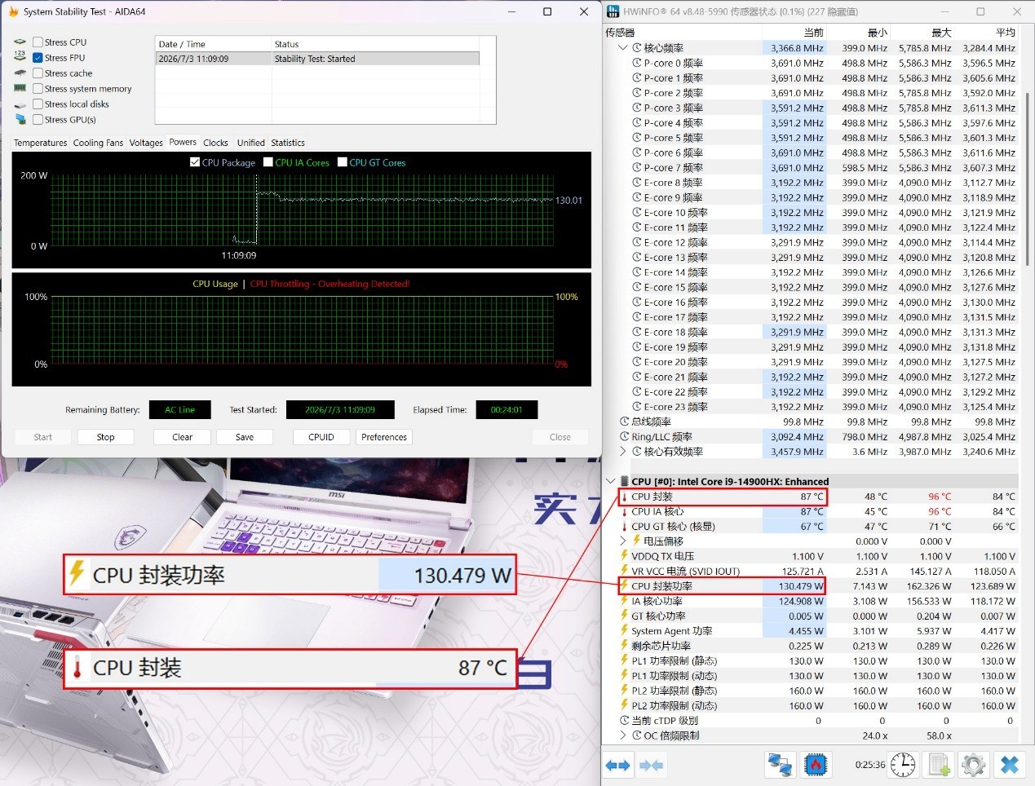
Task: Uncheck the Stress FPU checkbox
Action: point(38,57)
